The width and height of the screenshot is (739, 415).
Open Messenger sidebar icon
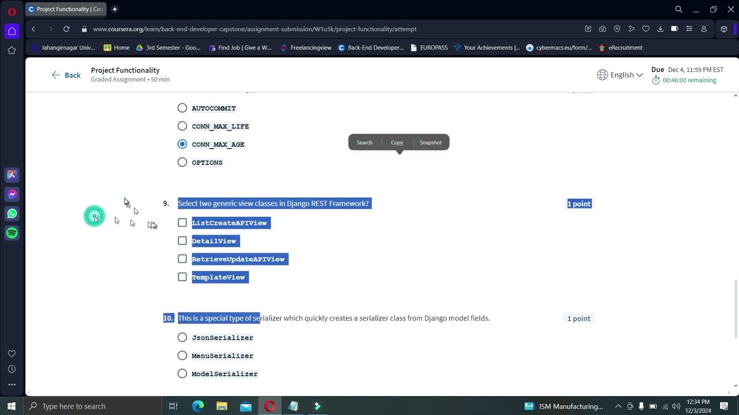point(12,195)
